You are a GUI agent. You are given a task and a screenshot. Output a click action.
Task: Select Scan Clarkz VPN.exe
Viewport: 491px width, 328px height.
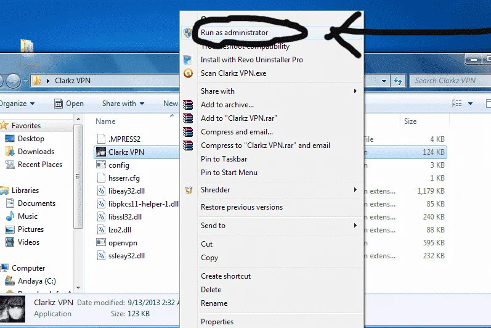[233, 73]
